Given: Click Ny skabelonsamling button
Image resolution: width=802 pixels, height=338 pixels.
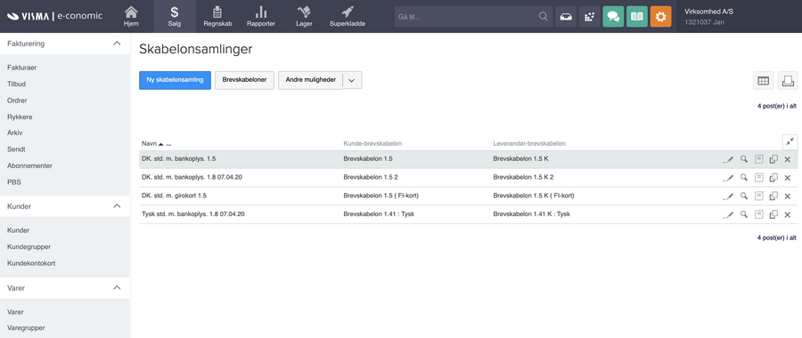Looking at the screenshot, I should 175,80.
